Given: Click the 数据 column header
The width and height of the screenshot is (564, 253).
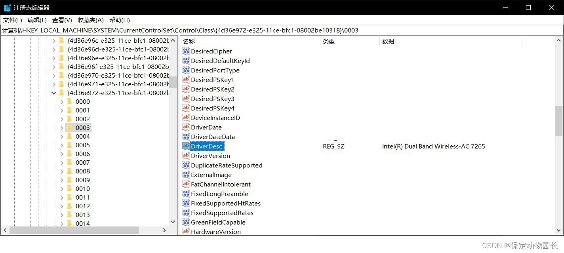Looking at the screenshot, I should tap(451, 41).
